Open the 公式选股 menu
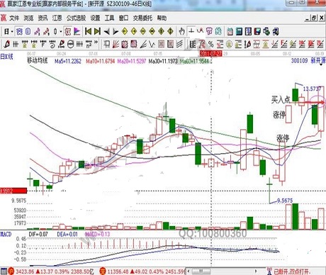This screenshot has height=275, width=326. click(76, 18)
